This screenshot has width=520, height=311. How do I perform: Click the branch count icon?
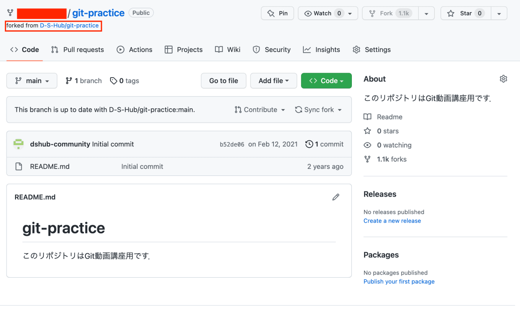[68, 81]
